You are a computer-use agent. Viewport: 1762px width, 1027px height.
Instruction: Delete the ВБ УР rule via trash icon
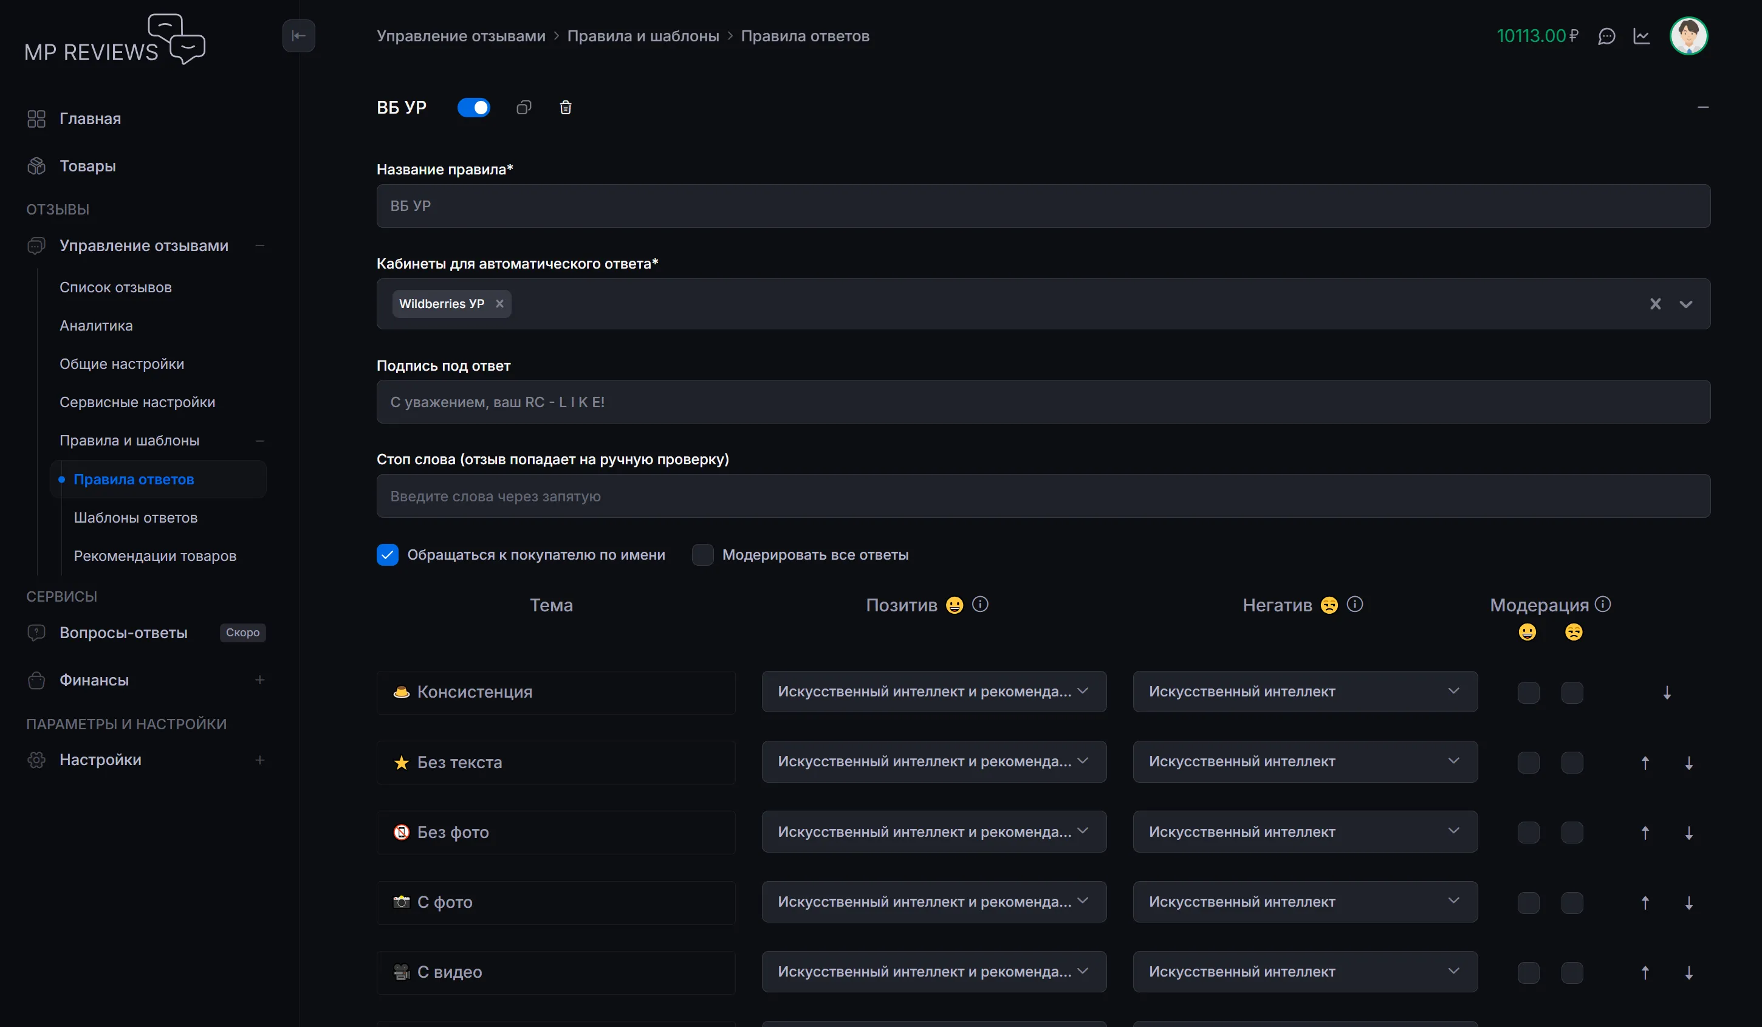coord(566,108)
